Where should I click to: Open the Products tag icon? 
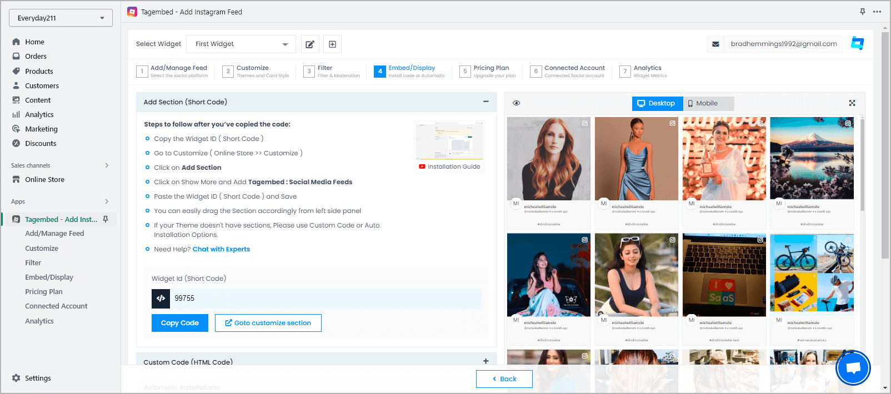point(16,71)
